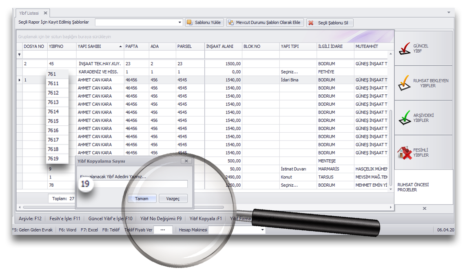This screenshot has width=465, height=272.
Task: Open Ruhsat Bekleyen Yibfler checkmark icon
Action: point(404,83)
